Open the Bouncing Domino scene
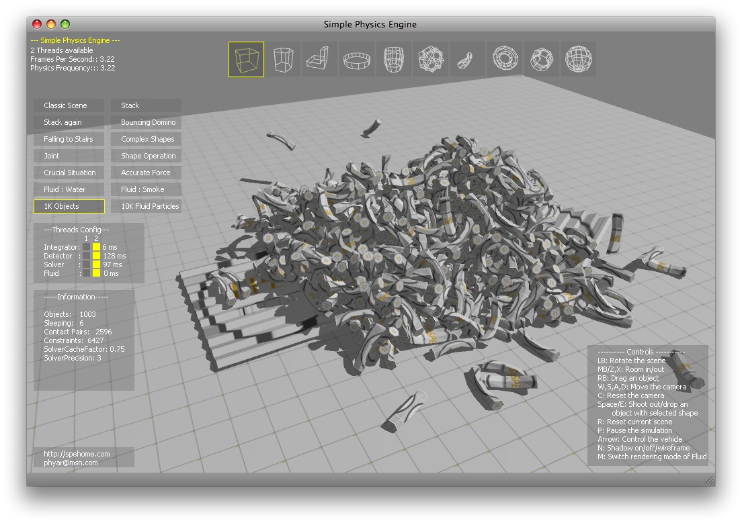The image size is (742, 523). coord(146,122)
